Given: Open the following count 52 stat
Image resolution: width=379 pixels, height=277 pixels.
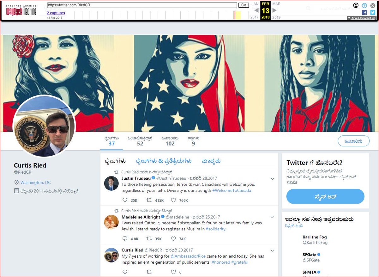Looking at the screenshot, I should [x=140, y=141].
